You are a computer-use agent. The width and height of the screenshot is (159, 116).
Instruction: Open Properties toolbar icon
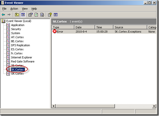click(30, 15)
